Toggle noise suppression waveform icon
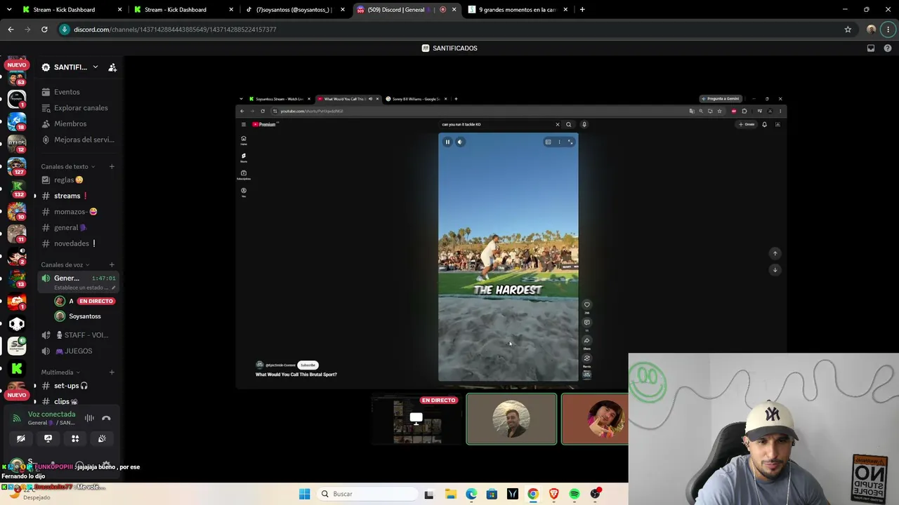899x505 pixels. click(x=89, y=418)
